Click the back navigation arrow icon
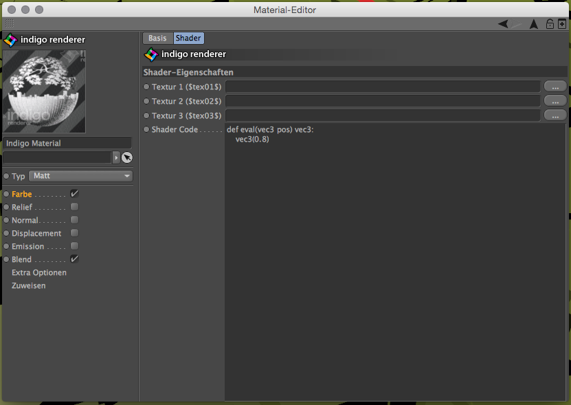This screenshot has height=405, width=571. point(504,24)
